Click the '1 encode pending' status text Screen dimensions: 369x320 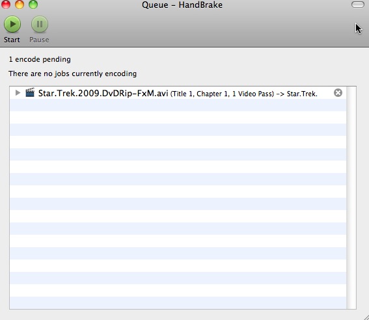tap(40, 59)
